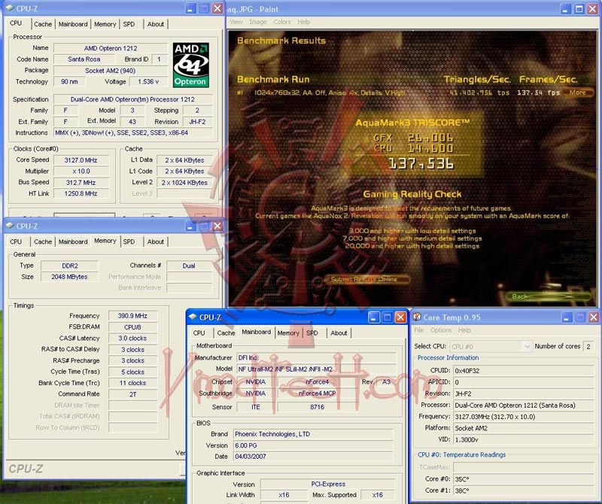Click Core Speed value 3127.0 MHz
Screen dimensions: 602x504
pos(81,160)
